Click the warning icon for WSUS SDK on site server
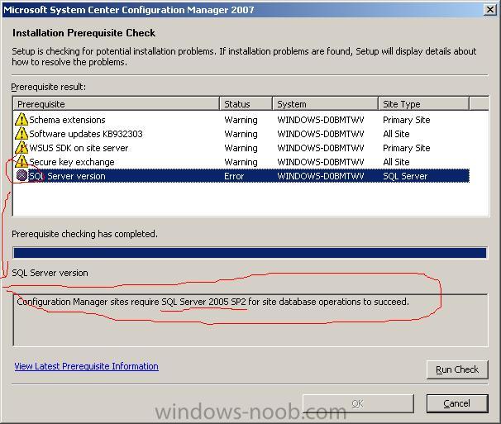Image resolution: width=501 pixels, height=424 pixels. (x=21, y=147)
